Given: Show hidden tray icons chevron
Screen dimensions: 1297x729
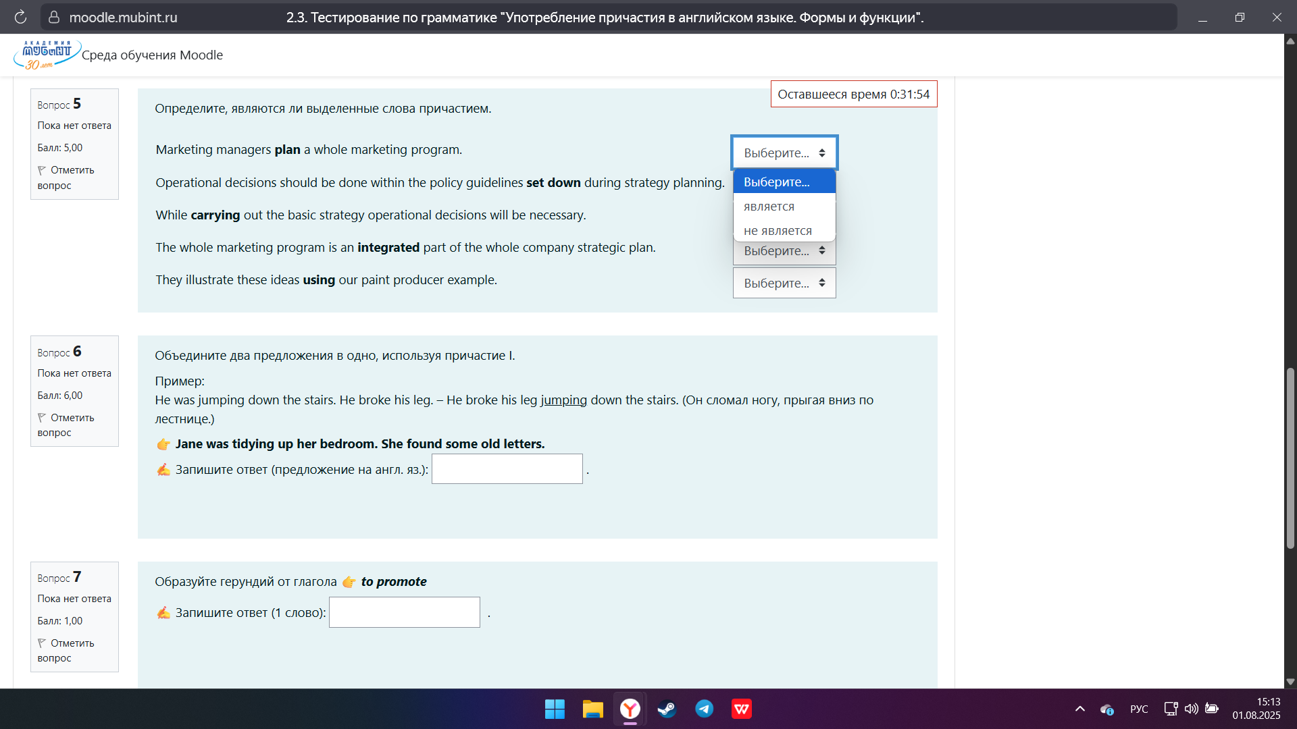Looking at the screenshot, I should coord(1079,709).
